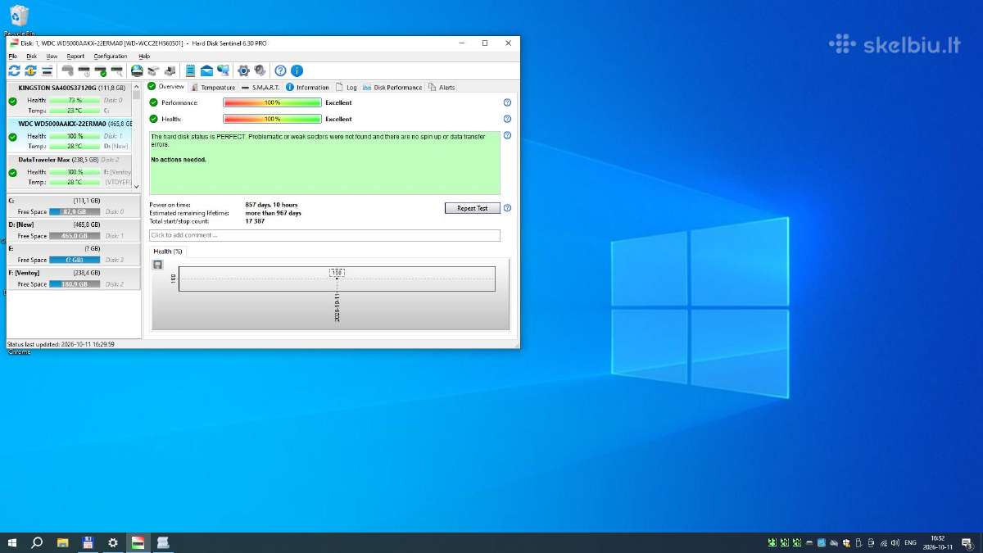The image size is (983, 553).
Task: Open the Windows Start menu
Action: click(12, 542)
